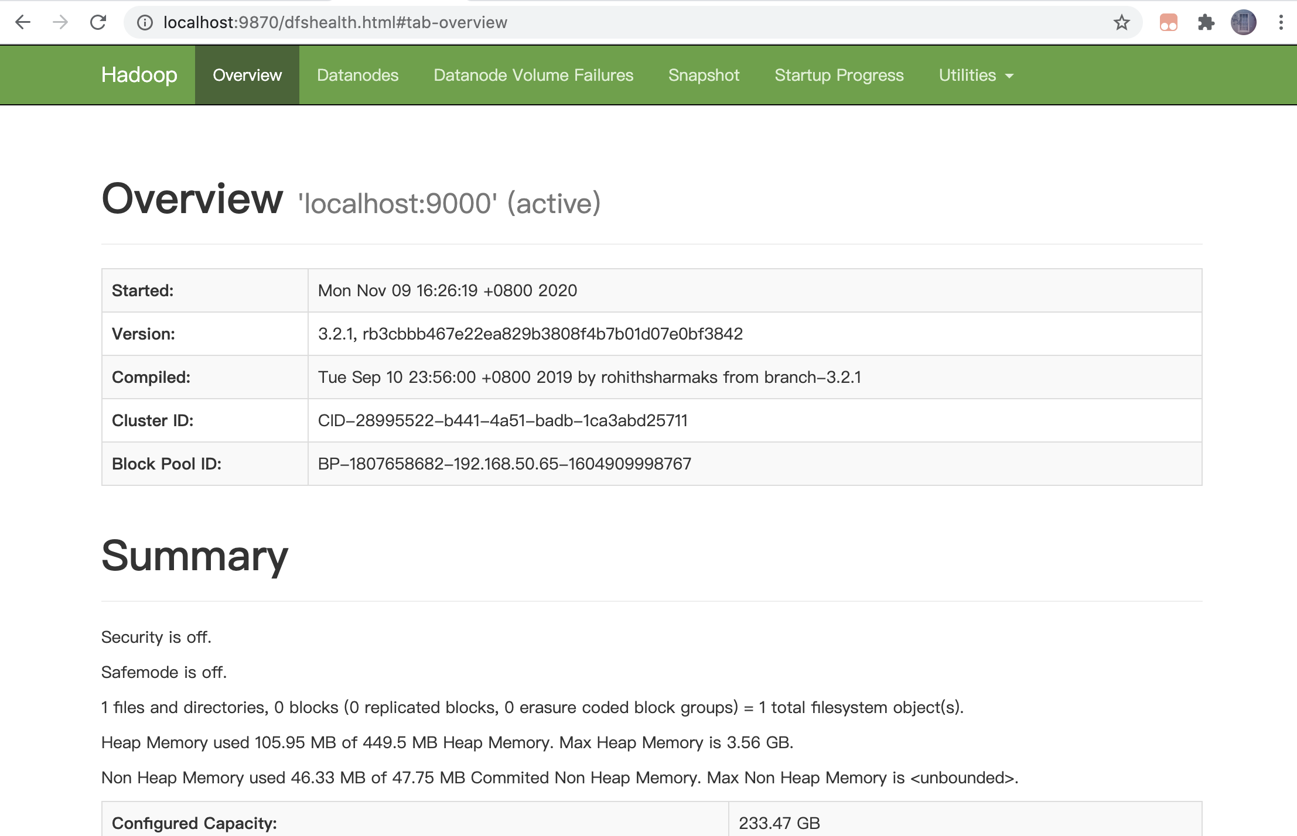Go back using the browser back arrow
This screenshot has height=836, width=1297.
click(x=23, y=22)
